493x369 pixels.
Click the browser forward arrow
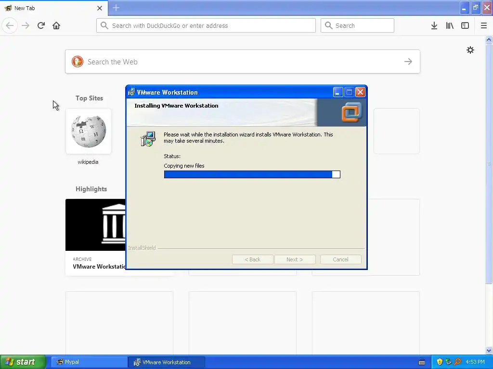(26, 25)
